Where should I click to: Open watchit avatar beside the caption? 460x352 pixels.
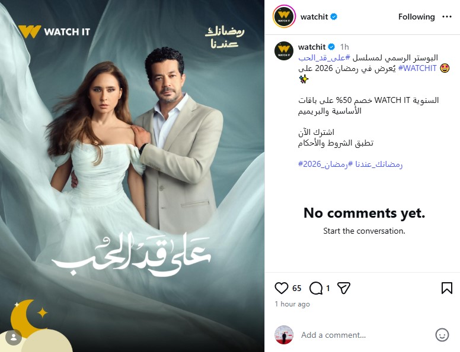coord(284,51)
